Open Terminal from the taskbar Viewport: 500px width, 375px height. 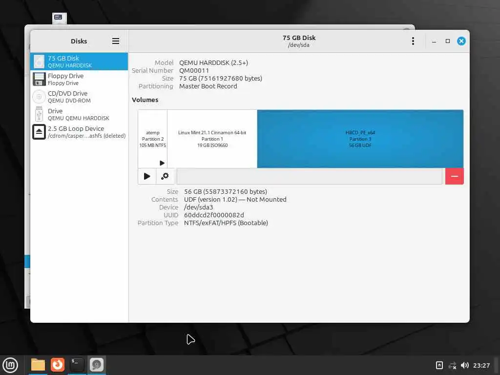pos(77,365)
